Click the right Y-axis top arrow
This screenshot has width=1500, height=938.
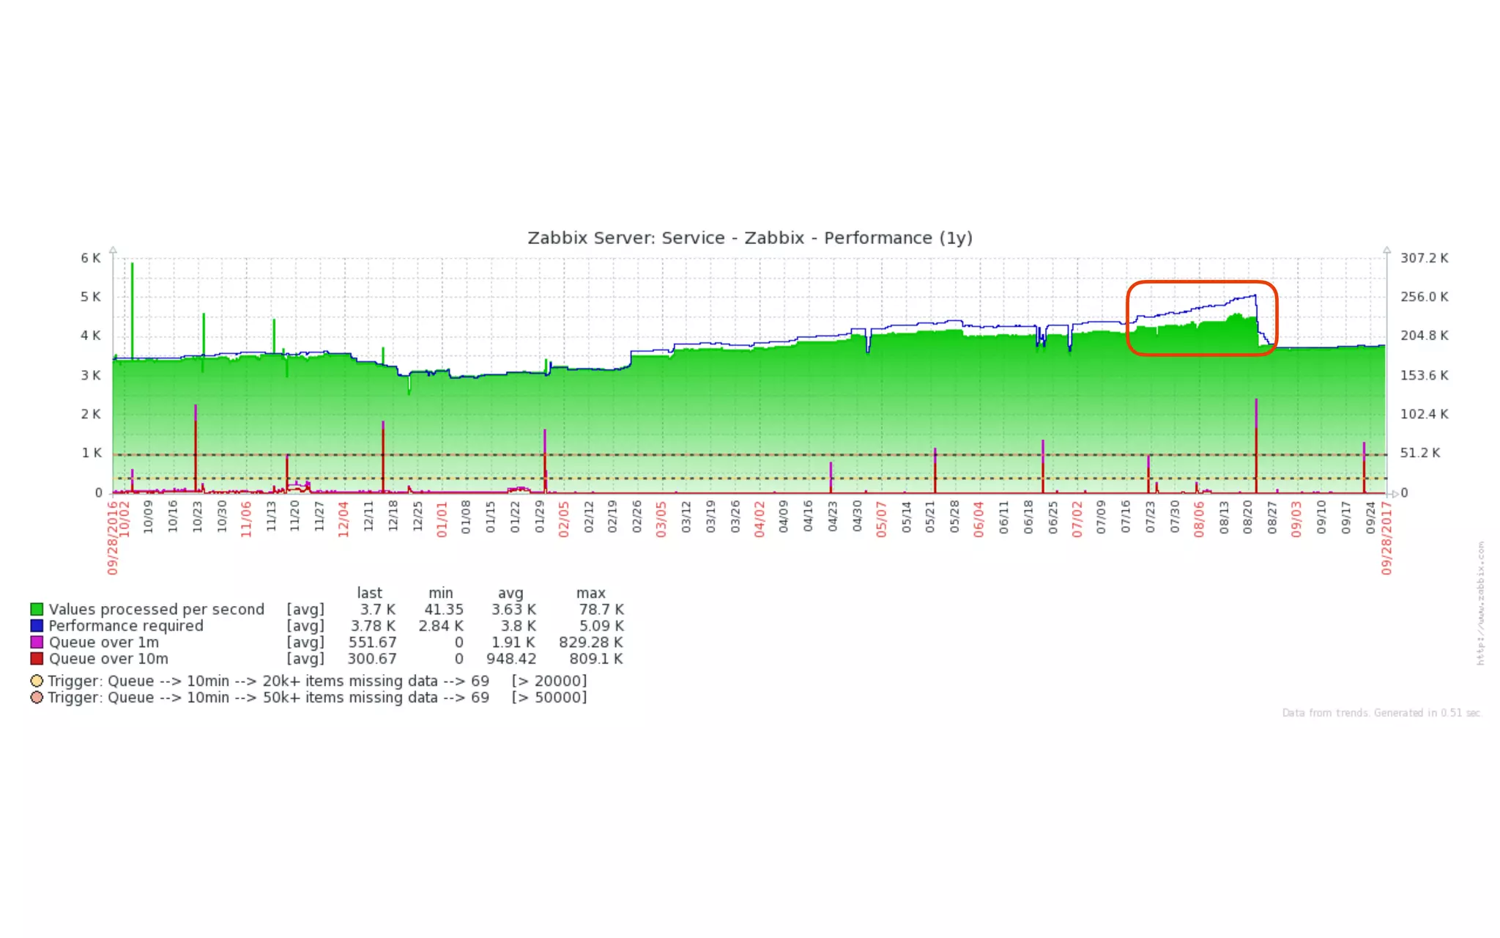tap(1386, 250)
